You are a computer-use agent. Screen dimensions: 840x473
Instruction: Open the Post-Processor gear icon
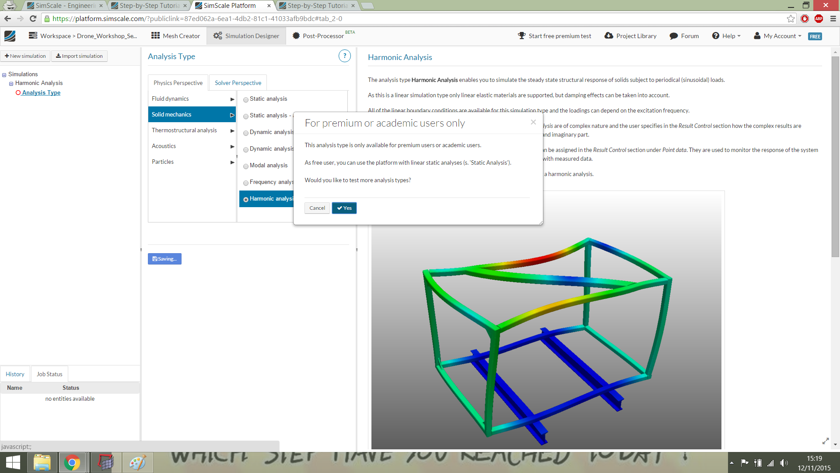point(296,36)
